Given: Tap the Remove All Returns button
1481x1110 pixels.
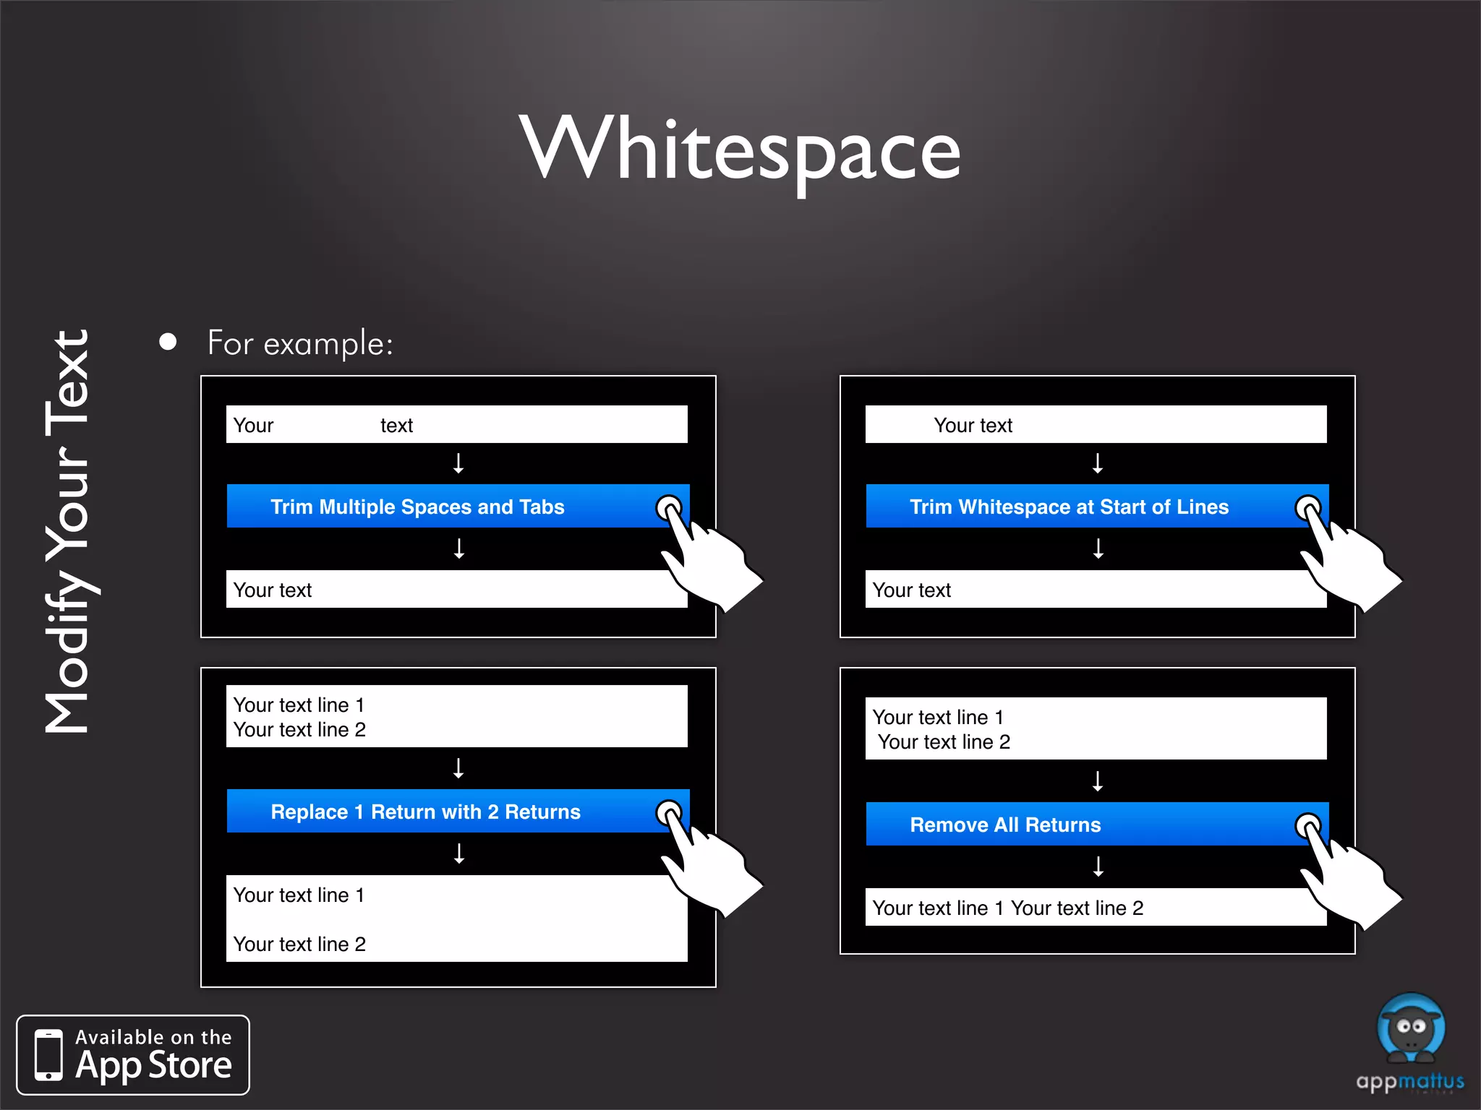Looking at the screenshot, I should coord(1097,824).
